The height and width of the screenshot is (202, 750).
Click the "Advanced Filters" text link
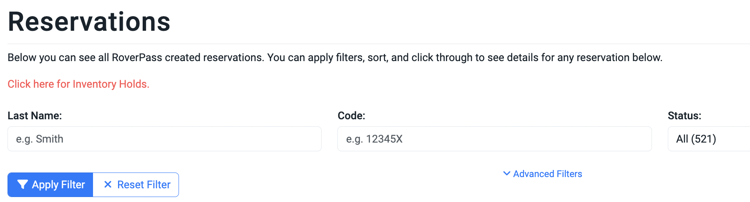coord(547,174)
